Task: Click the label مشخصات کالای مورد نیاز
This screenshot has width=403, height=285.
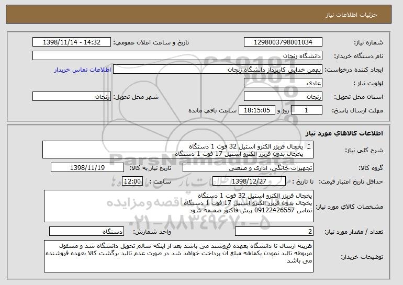Action: point(349,207)
